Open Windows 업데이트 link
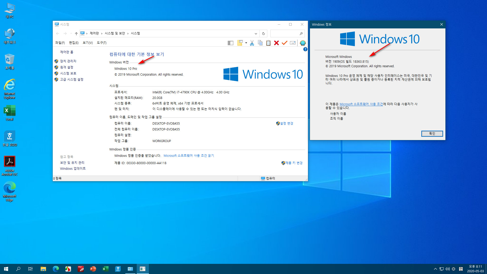The height and width of the screenshot is (274, 487). click(73, 168)
